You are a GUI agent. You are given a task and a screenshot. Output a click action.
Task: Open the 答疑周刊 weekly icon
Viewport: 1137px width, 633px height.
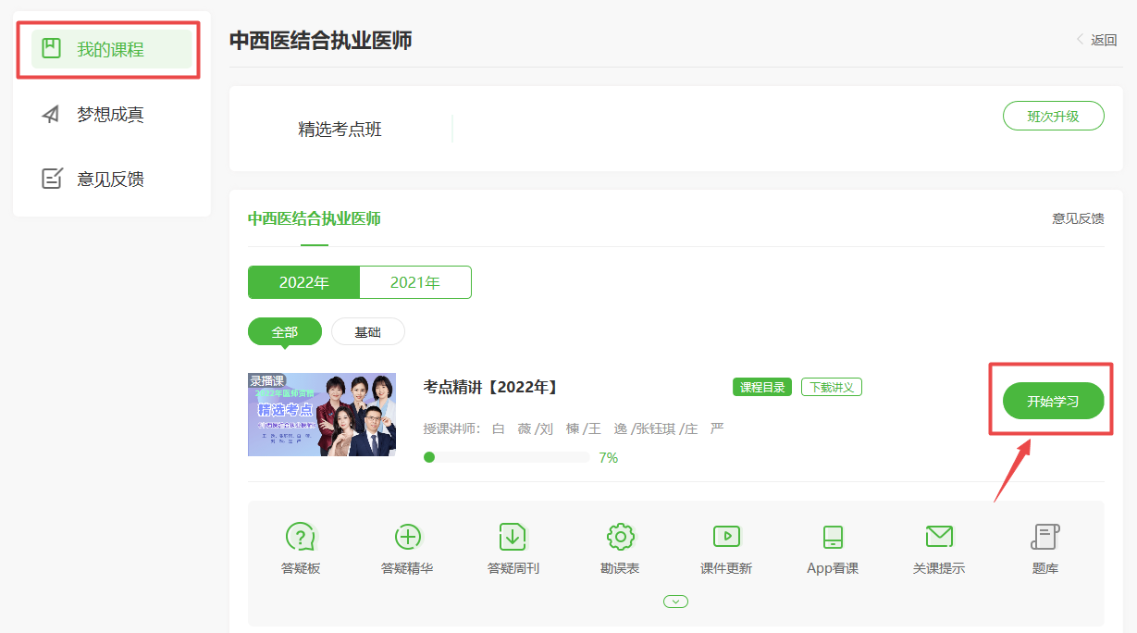(513, 537)
